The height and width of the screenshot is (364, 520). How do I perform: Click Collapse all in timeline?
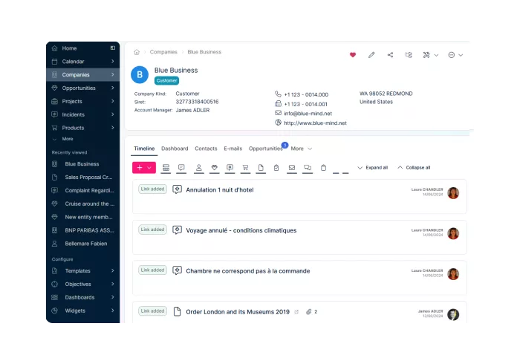[x=415, y=168]
